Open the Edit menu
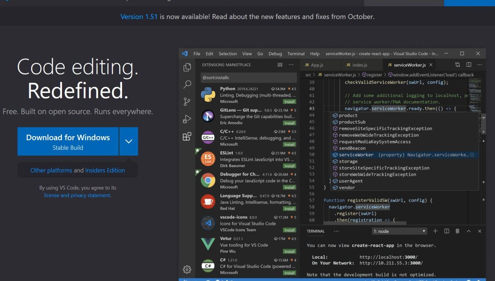This screenshot has width=495, height=281. pyautogui.click(x=209, y=54)
